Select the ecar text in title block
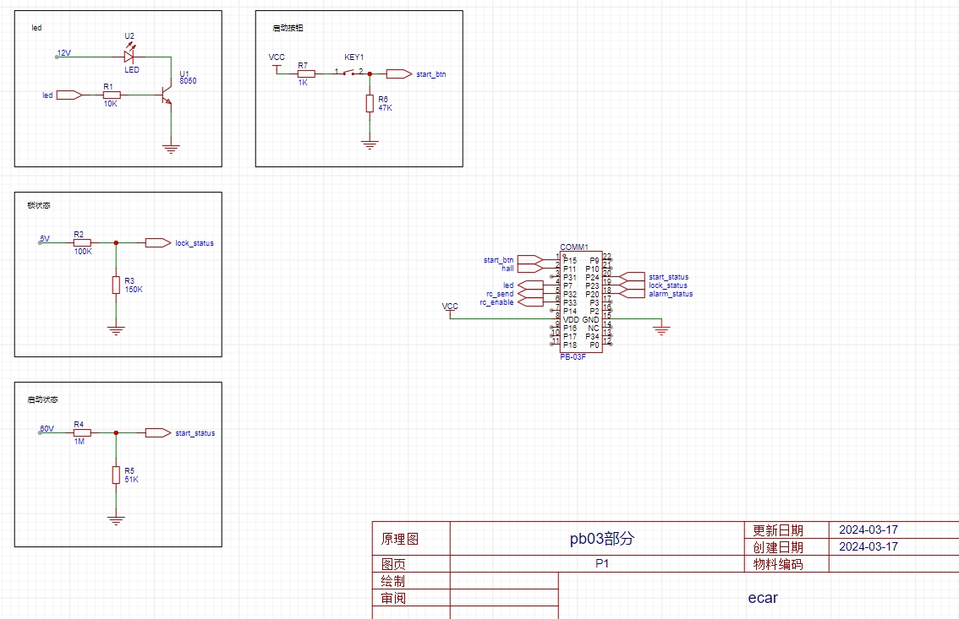959x619 pixels. (762, 598)
